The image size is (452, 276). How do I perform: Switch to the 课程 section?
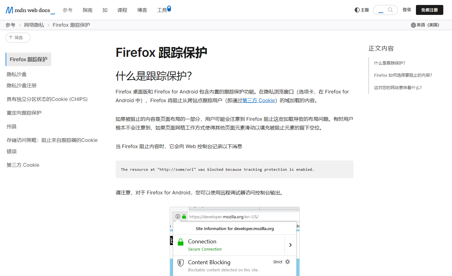122,10
